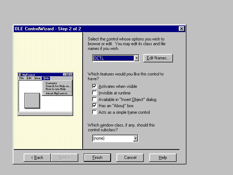
Task: Click the Finish button
Action: tap(97, 157)
